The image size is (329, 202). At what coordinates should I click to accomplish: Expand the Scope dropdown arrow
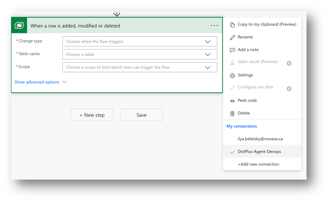[208, 68]
